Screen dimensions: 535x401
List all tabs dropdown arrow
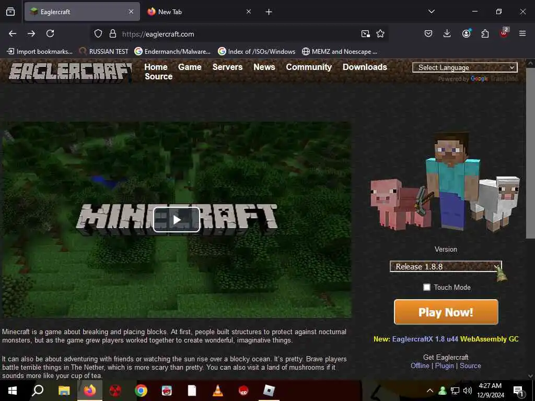pyautogui.click(x=432, y=11)
